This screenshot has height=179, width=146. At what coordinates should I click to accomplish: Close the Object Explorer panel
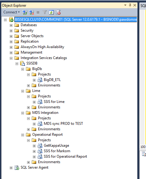point(135,5)
